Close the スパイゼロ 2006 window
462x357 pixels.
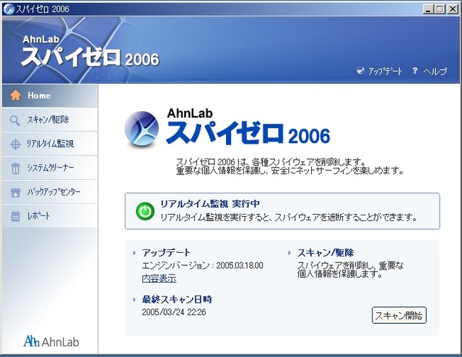coord(453,9)
